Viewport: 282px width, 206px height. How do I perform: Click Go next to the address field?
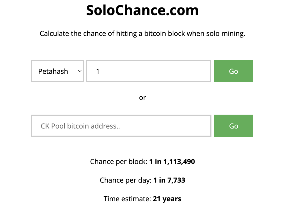click(233, 126)
